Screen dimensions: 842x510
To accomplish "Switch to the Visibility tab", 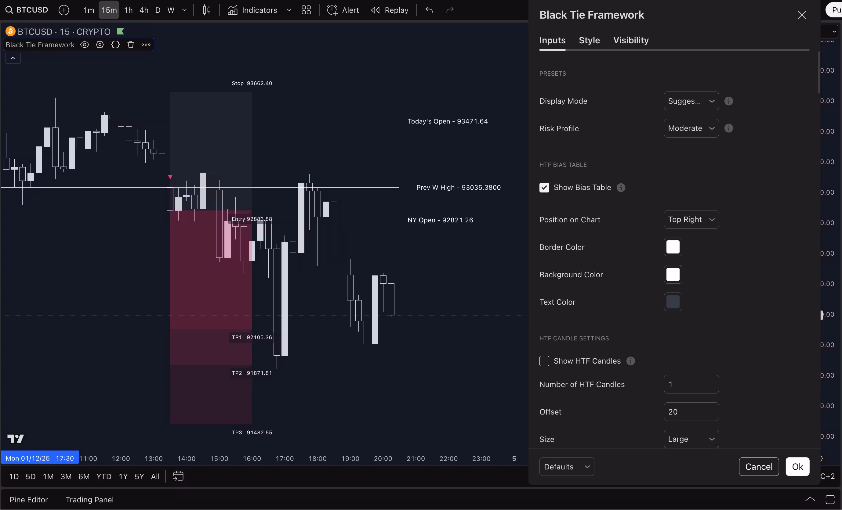I will (631, 40).
